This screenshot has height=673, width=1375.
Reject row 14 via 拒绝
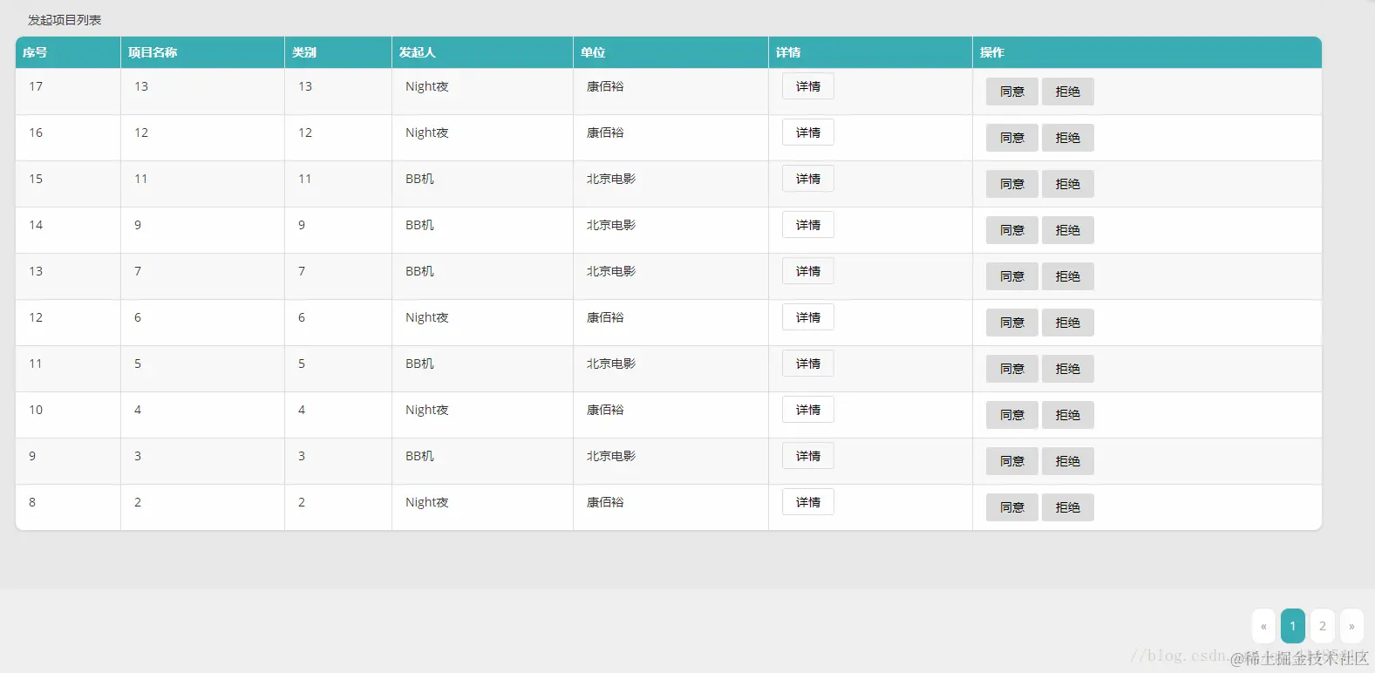coord(1067,230)
